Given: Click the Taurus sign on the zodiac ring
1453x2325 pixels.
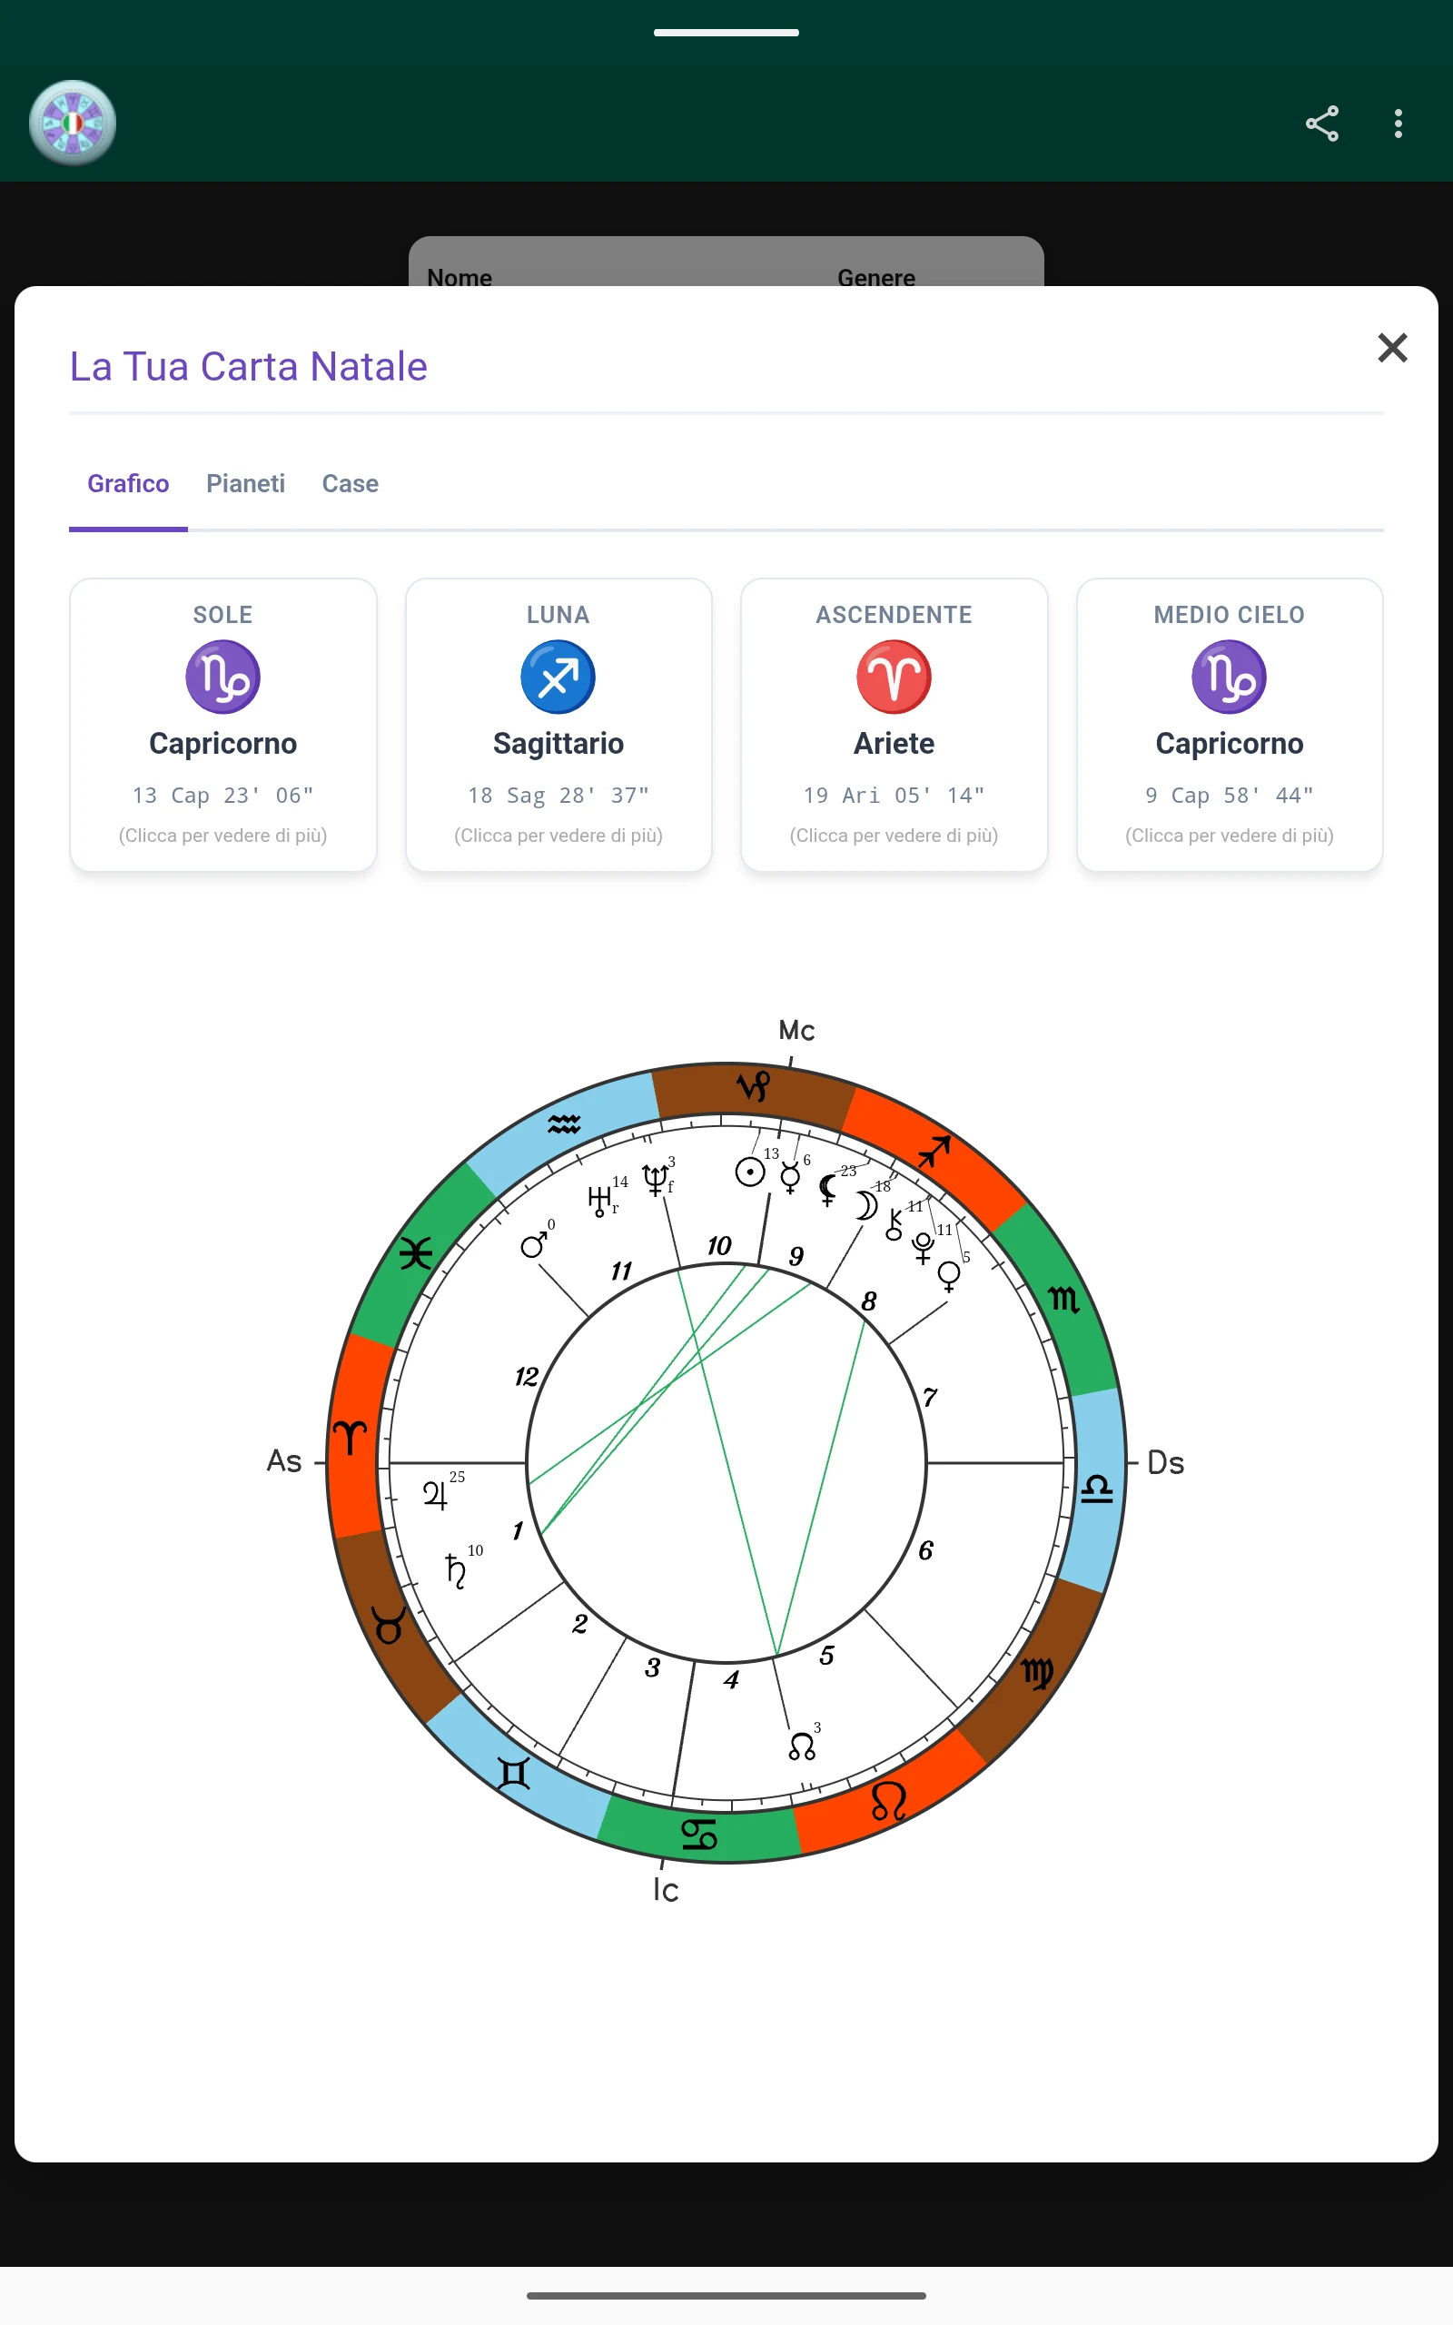Looking at the screenshot, I should [x=390, y=1626].
